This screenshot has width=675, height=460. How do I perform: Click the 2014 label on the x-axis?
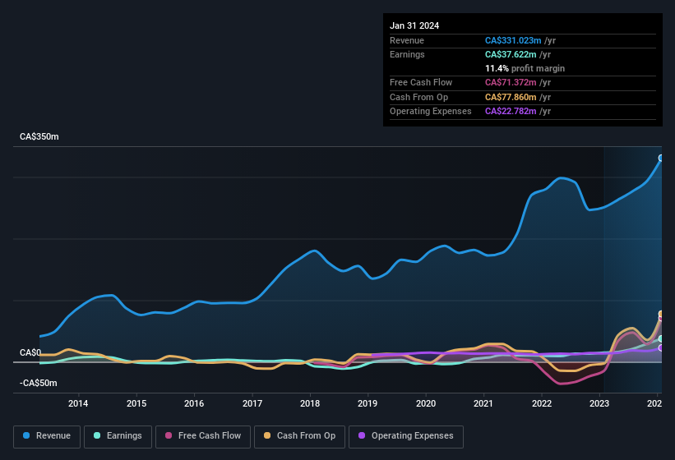click(x=78, y=403)
